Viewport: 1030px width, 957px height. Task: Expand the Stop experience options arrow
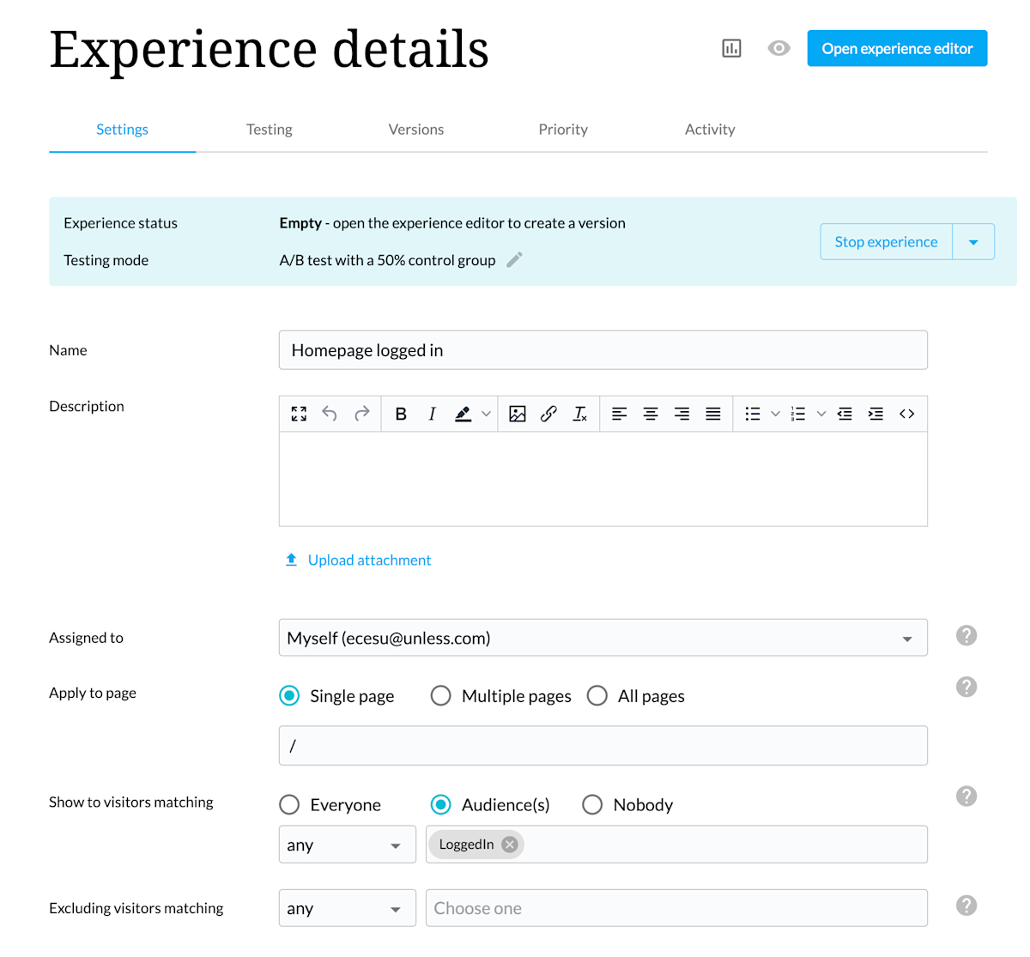[973, 241]
